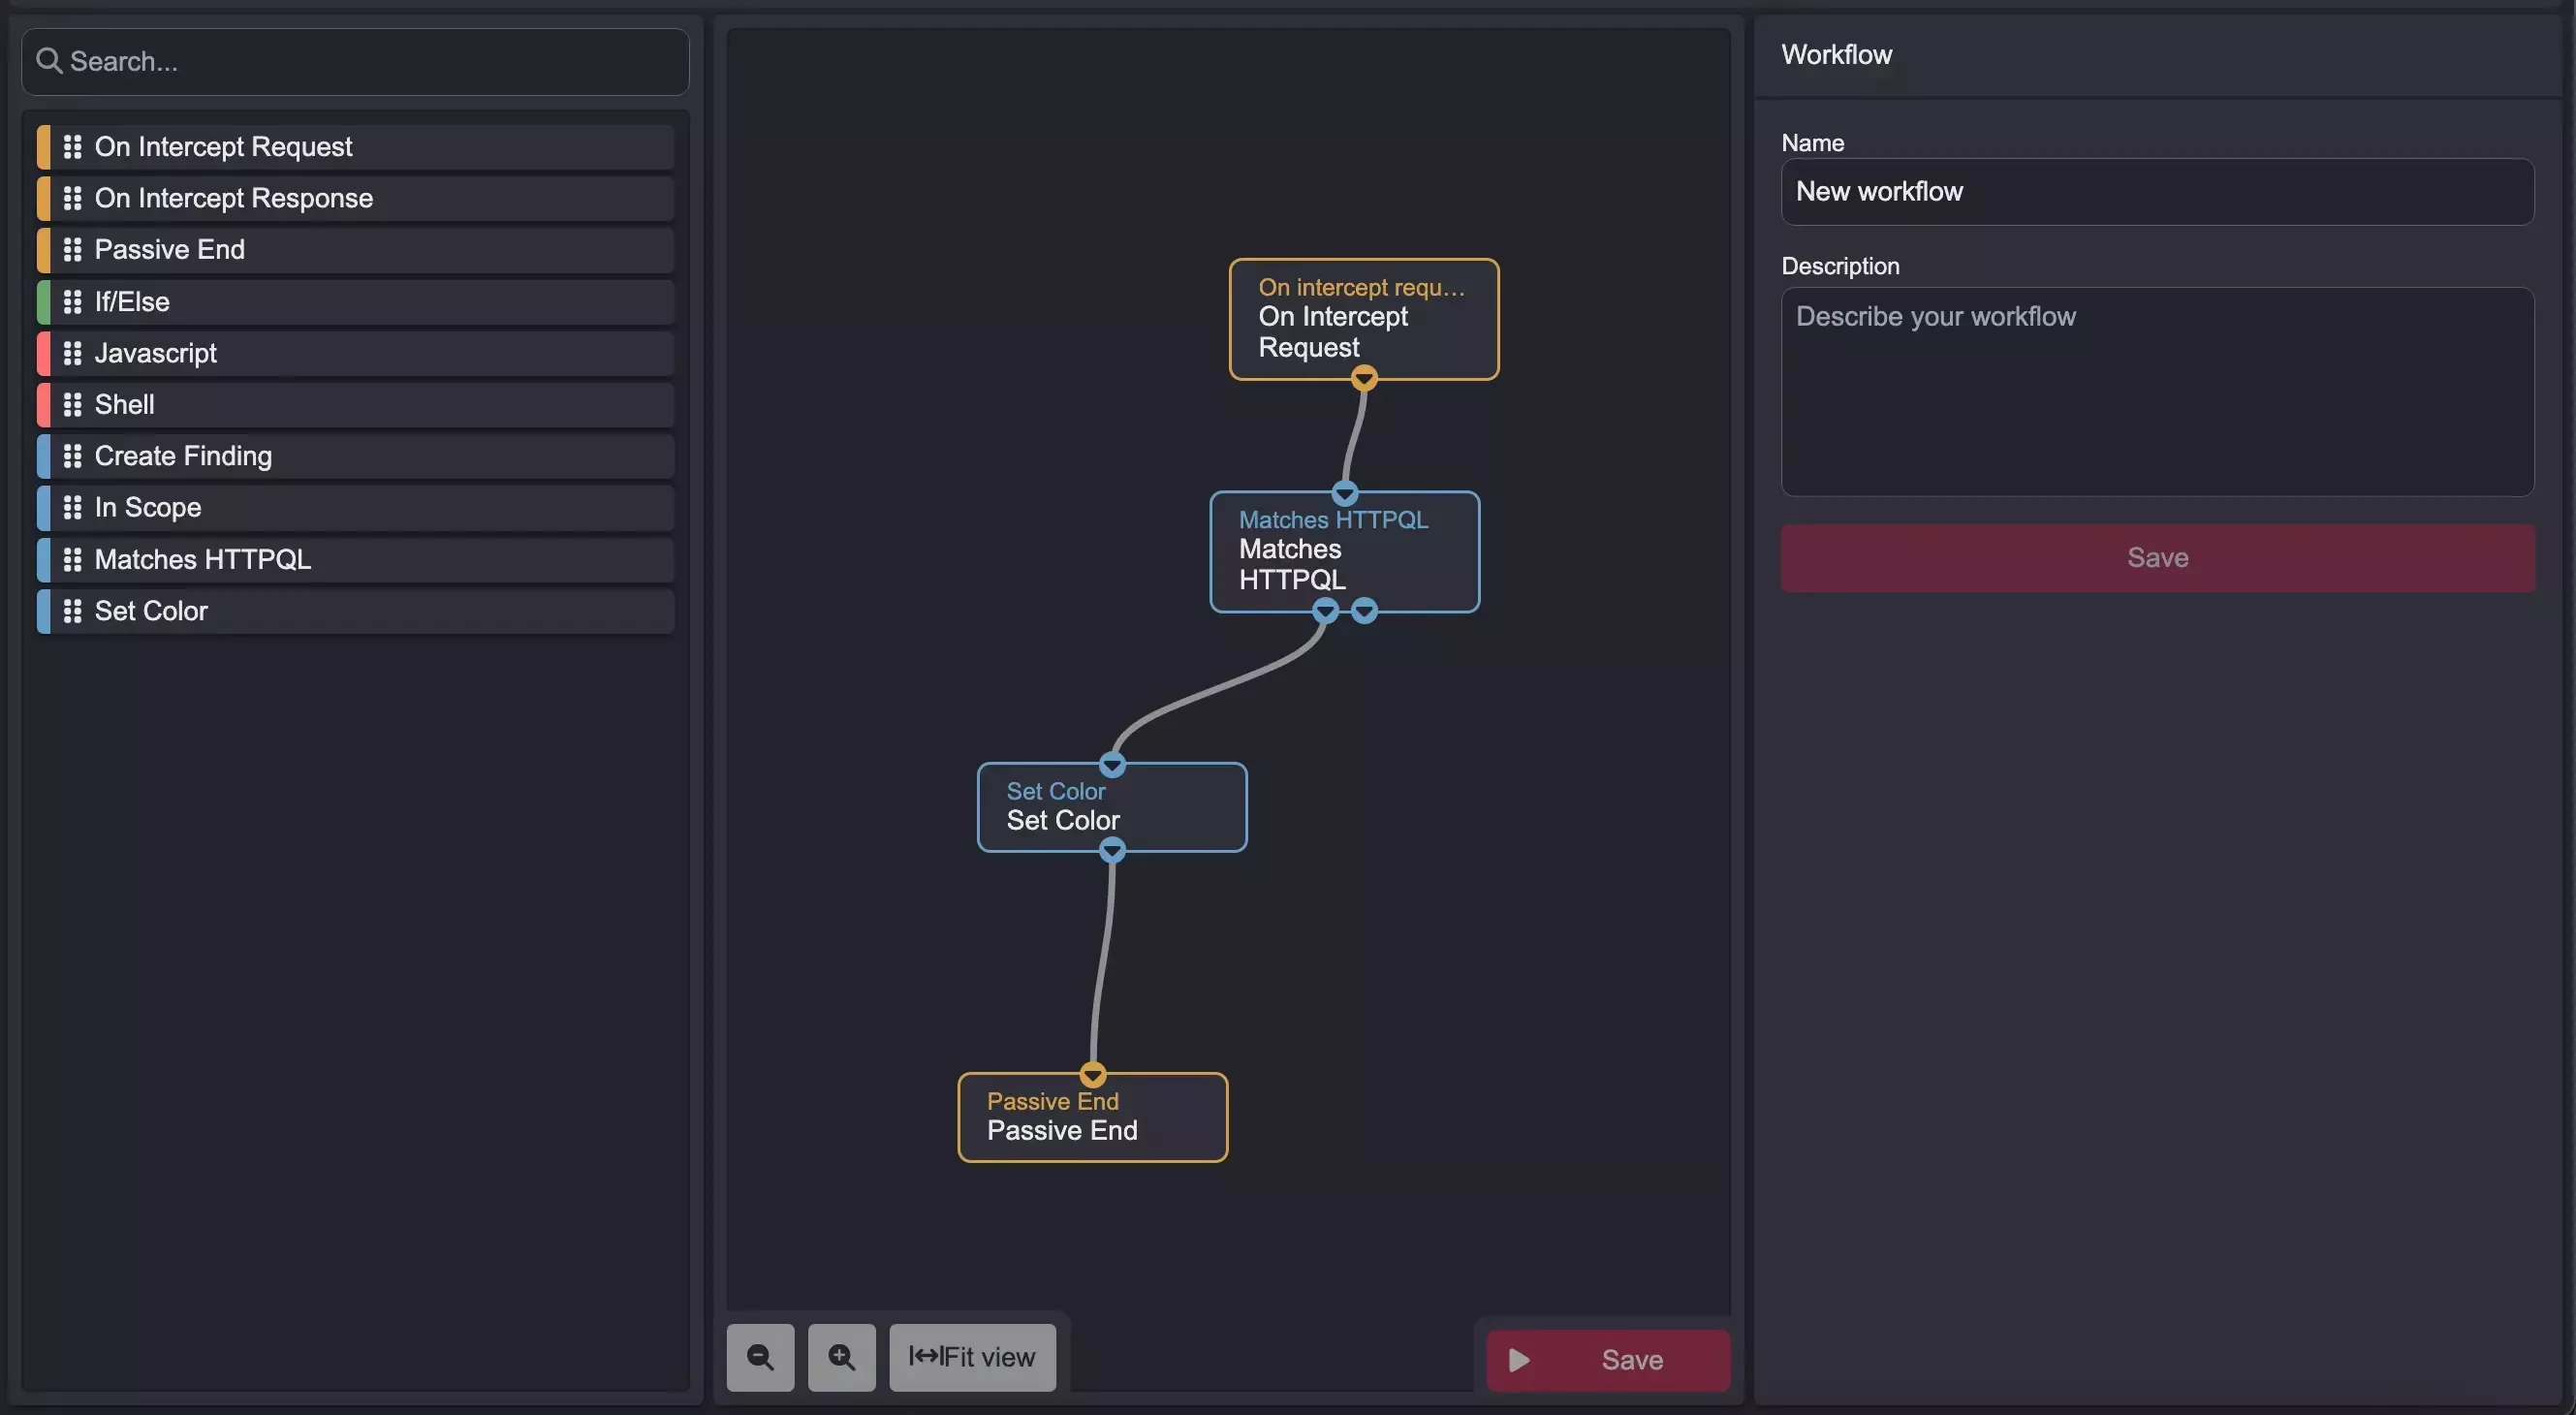Select On Intercept Request in node list
This screenshot has width=2576, height=1415.
pyautogui.click(x=355, y=147)
